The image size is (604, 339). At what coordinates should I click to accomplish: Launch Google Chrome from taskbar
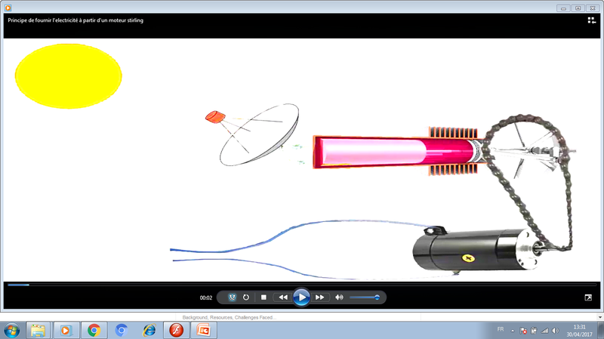94,330
